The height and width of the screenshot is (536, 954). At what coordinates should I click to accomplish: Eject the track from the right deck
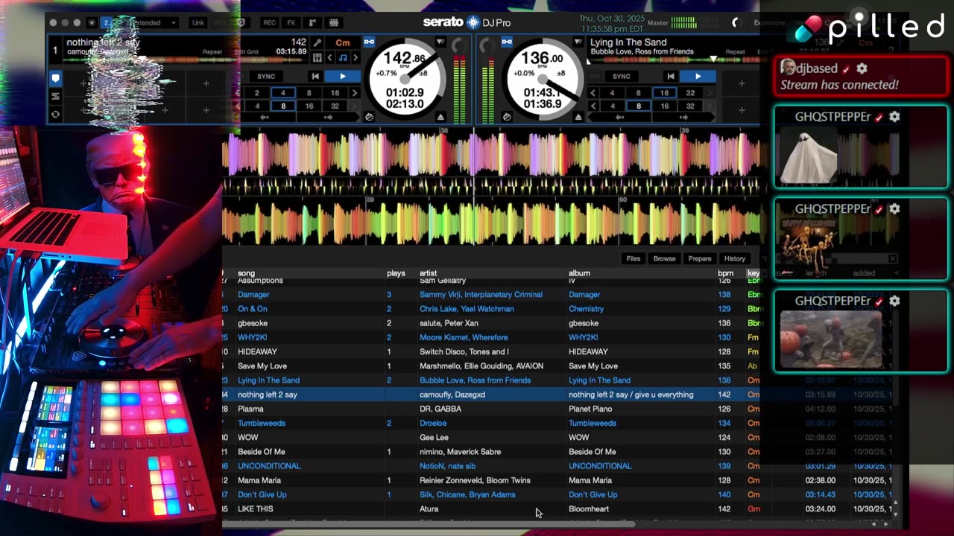(x=578, y=117)
